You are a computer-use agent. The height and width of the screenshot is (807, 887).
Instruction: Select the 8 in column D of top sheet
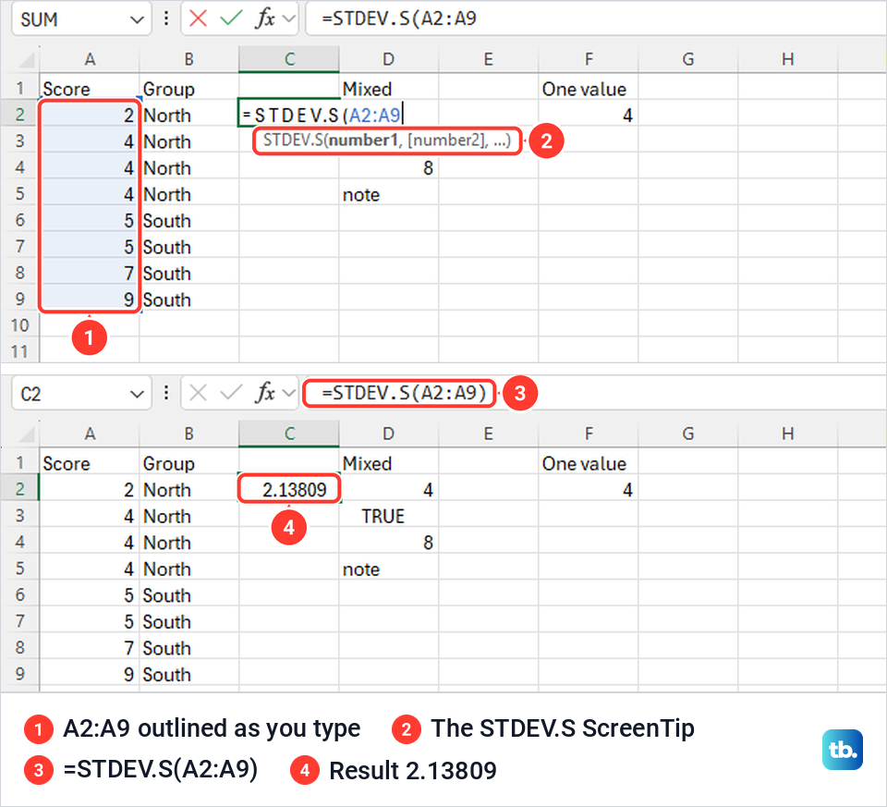tap(389, 168)
